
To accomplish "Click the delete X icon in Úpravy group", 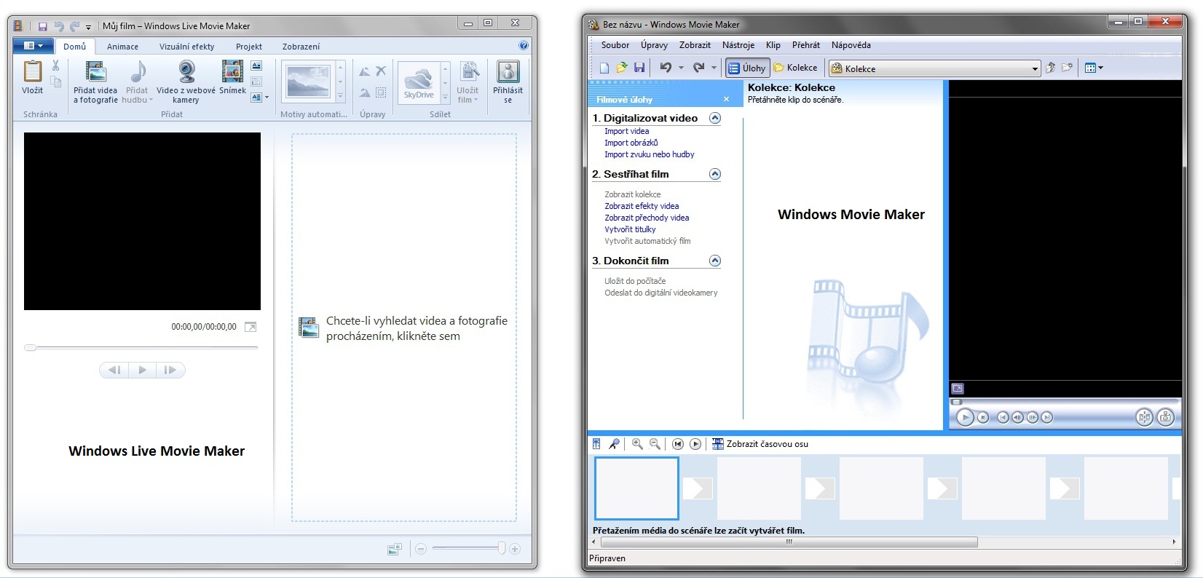I will (381, 71).
